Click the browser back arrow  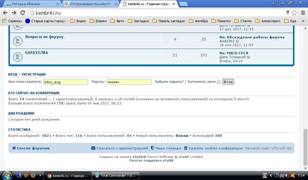5,13
